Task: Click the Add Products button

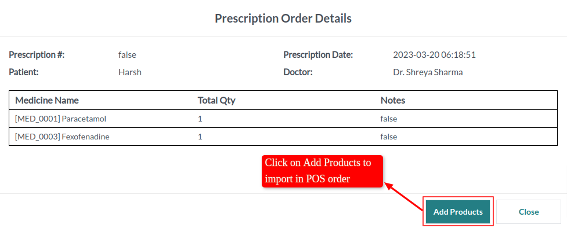Action: tap(457, 212)
